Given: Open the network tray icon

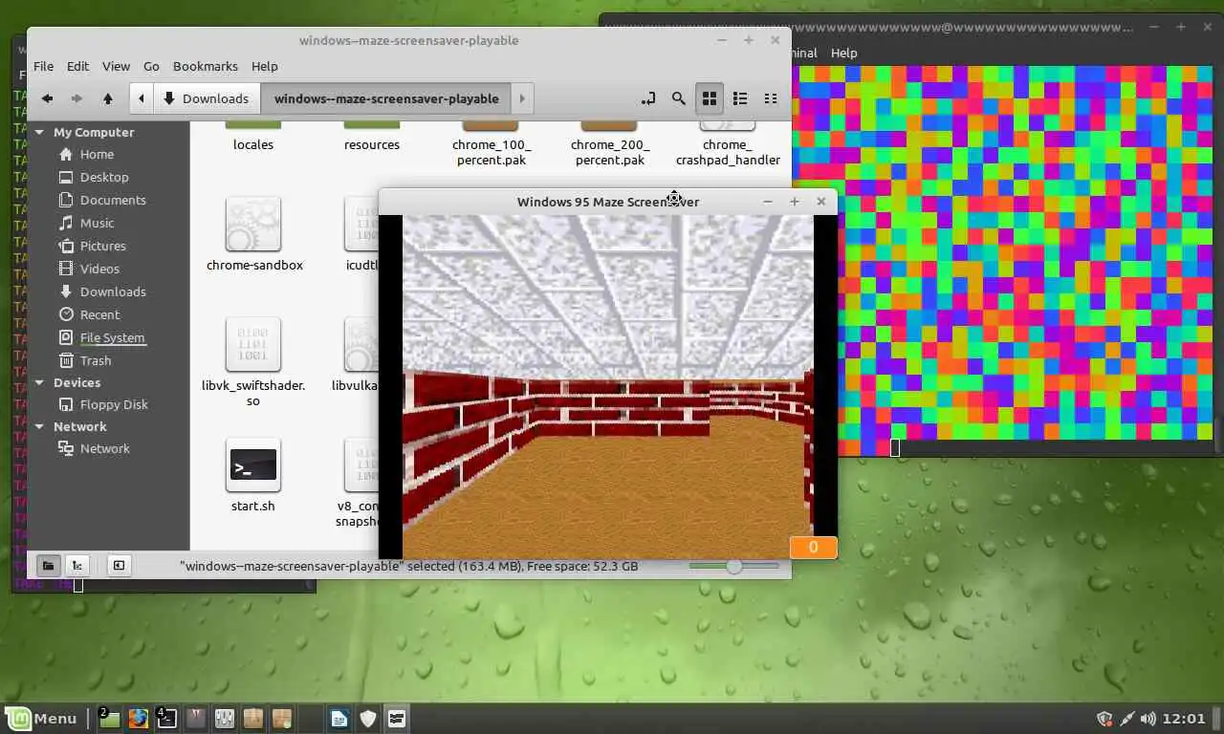Looking at the screenshot, I should click(1126, 719).
